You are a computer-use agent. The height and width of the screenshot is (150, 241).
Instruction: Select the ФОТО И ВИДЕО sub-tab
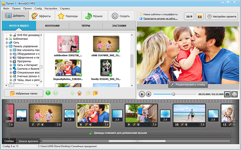19,26
